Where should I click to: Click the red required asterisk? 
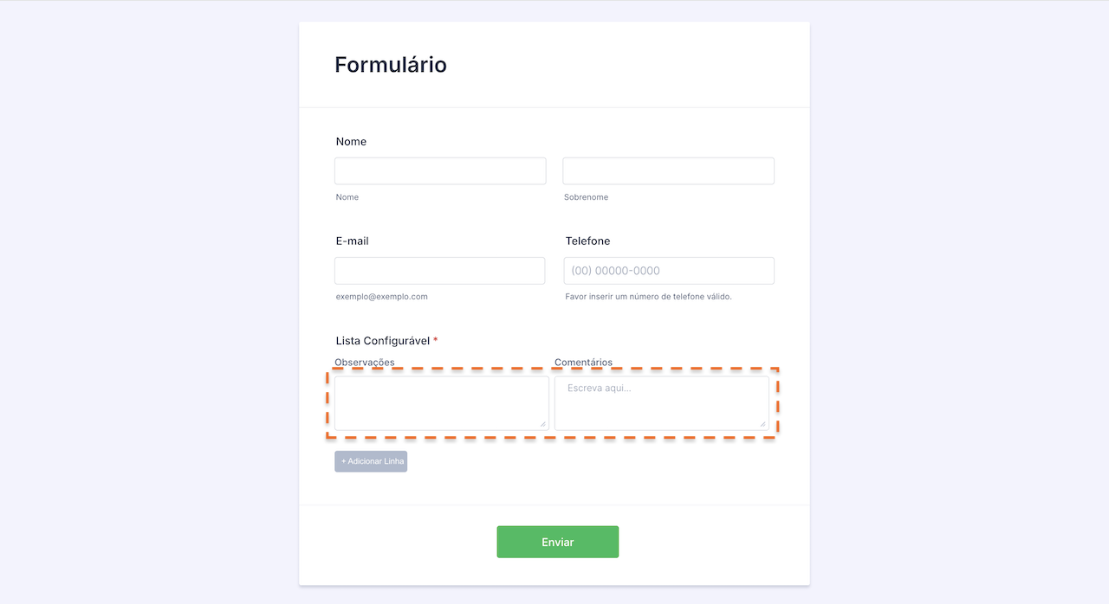[x=436, y=340]
